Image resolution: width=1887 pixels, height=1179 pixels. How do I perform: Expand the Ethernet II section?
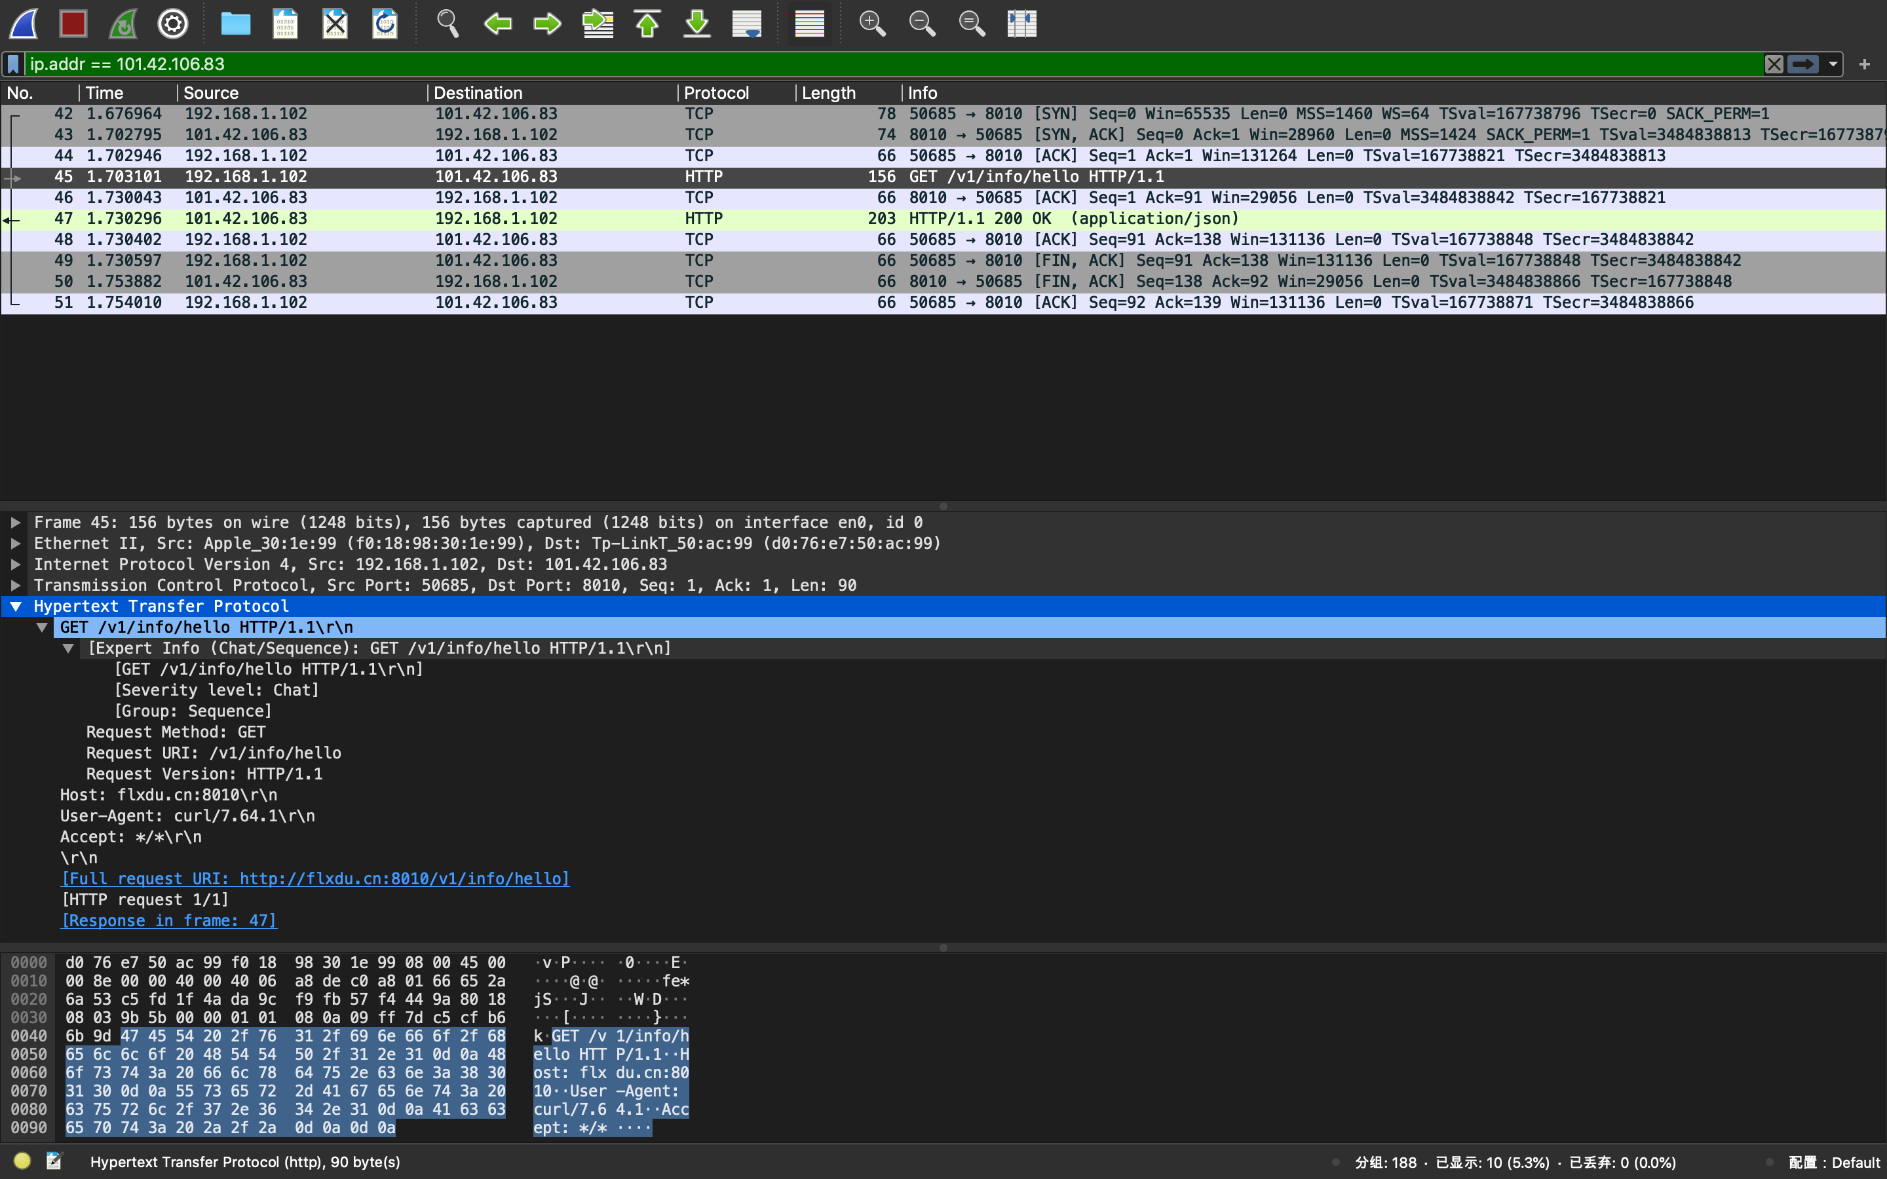[15, 544]
